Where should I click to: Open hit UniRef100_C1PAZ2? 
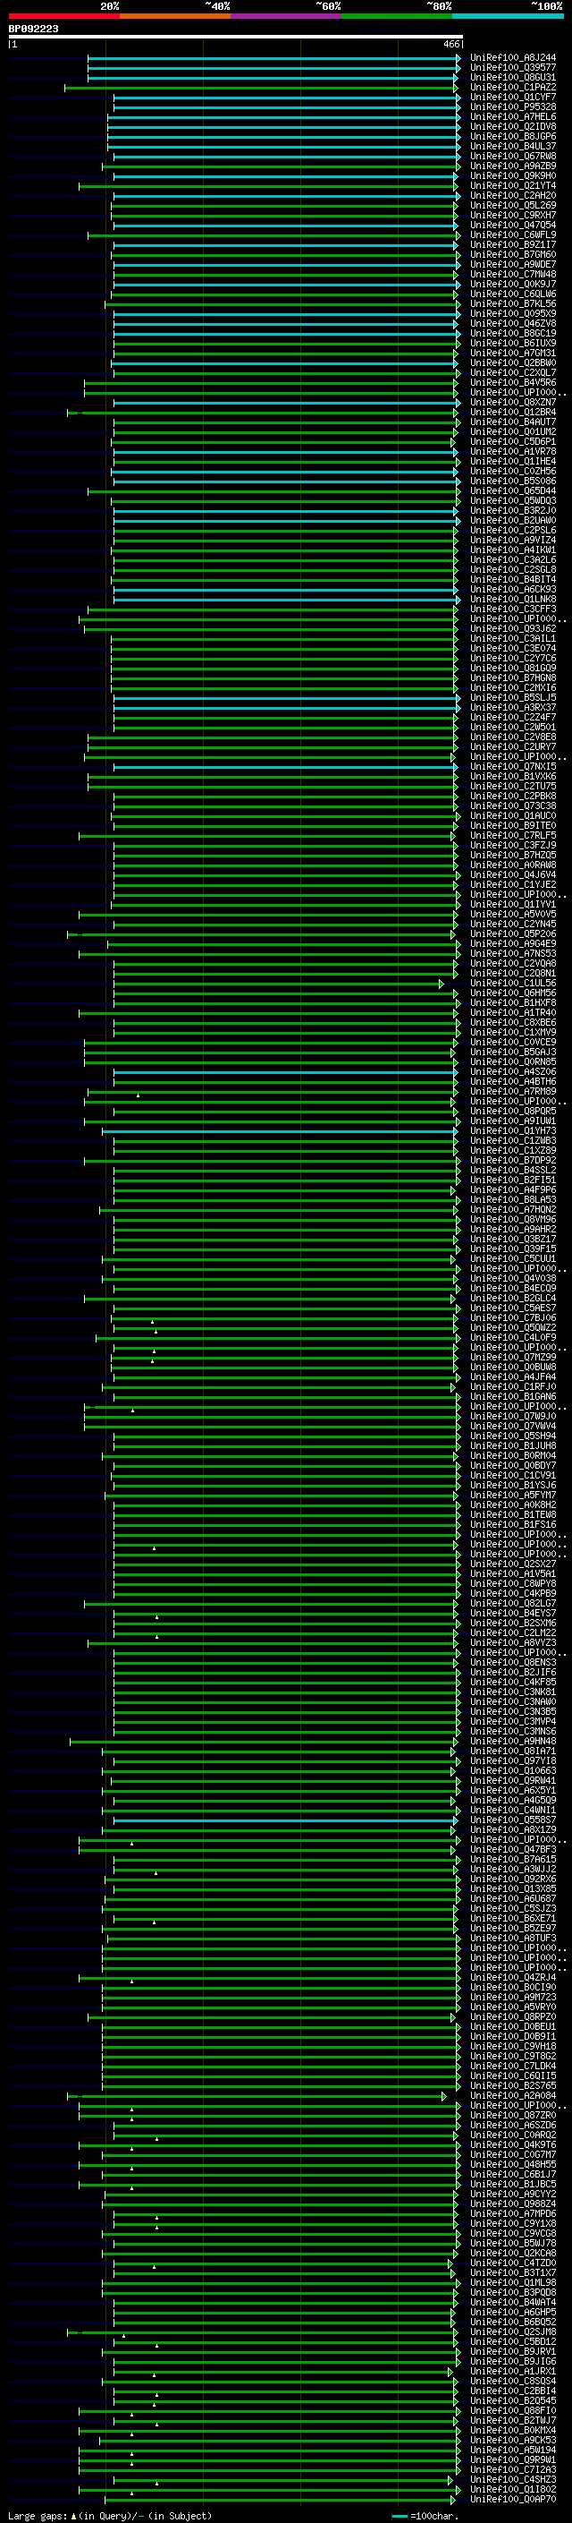pos(513,87)
